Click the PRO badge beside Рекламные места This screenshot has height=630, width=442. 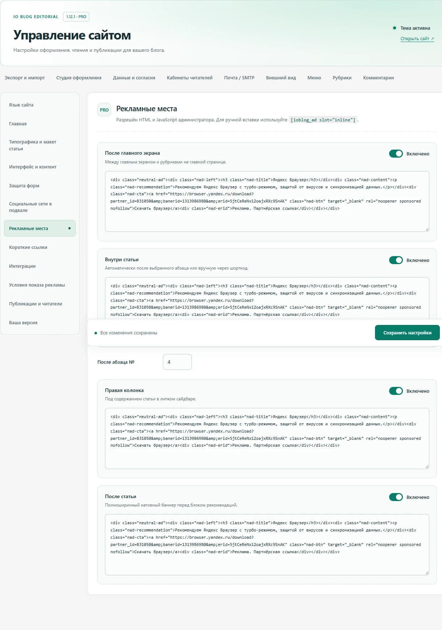tap(104, 110)
